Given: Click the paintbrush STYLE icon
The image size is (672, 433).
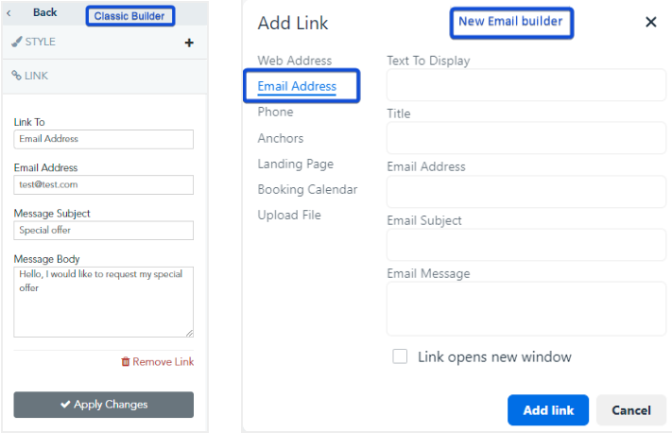Looking at the screenshot, I should tap(16, 42).
